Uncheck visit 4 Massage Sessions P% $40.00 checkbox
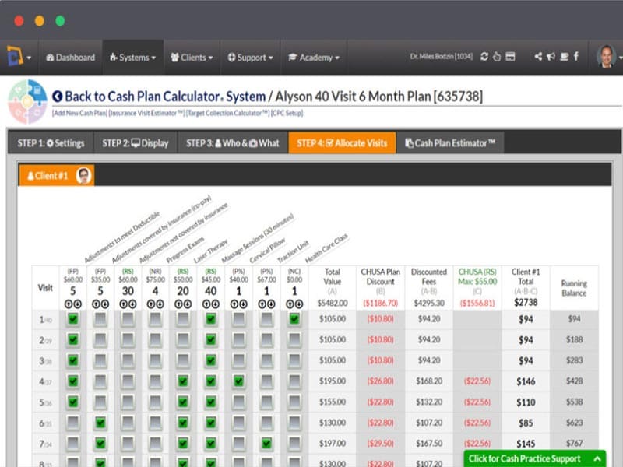 (x=239, y=381)
